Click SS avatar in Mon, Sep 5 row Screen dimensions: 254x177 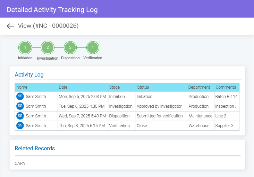pyautogui.click(x=20, y=96)
